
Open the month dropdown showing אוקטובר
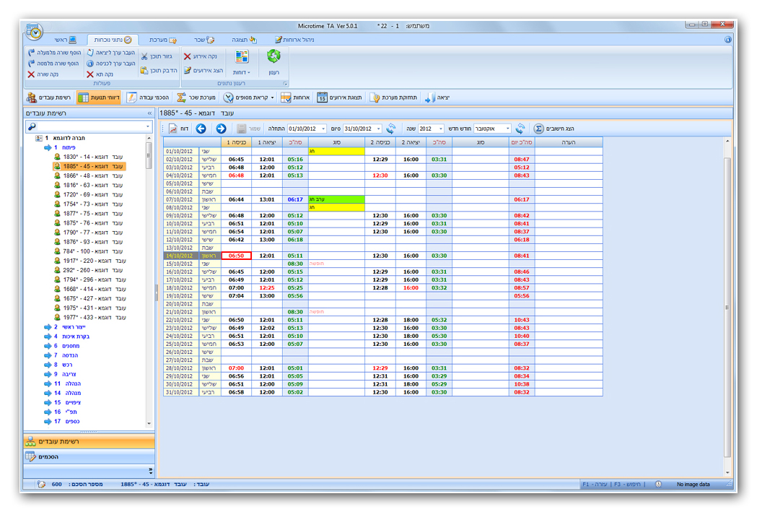[507, 129]
